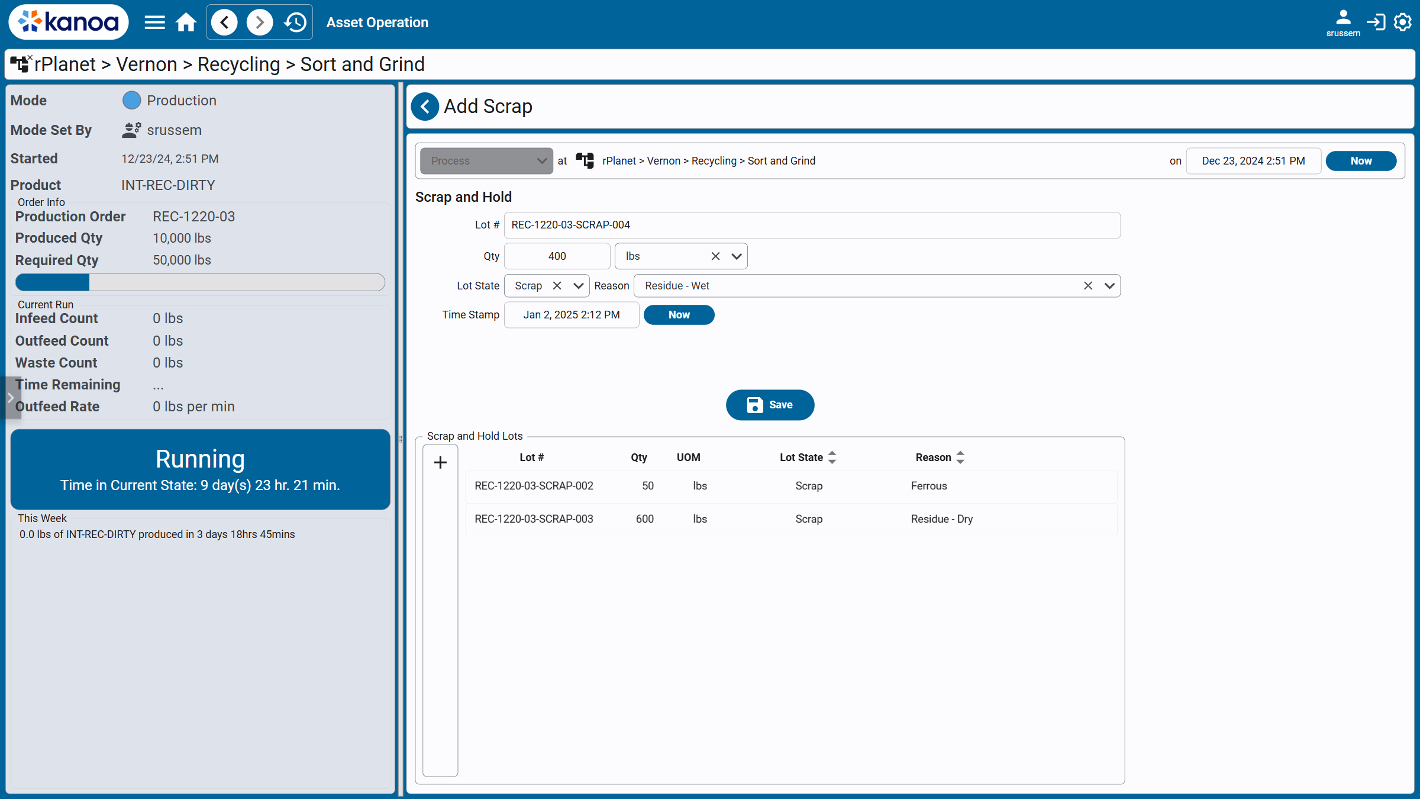Viewport: 1420px width, 799px height.
Task: Click the asset hierarchy icon beside rPlanet breadcrumb
Action: (21, 63)
